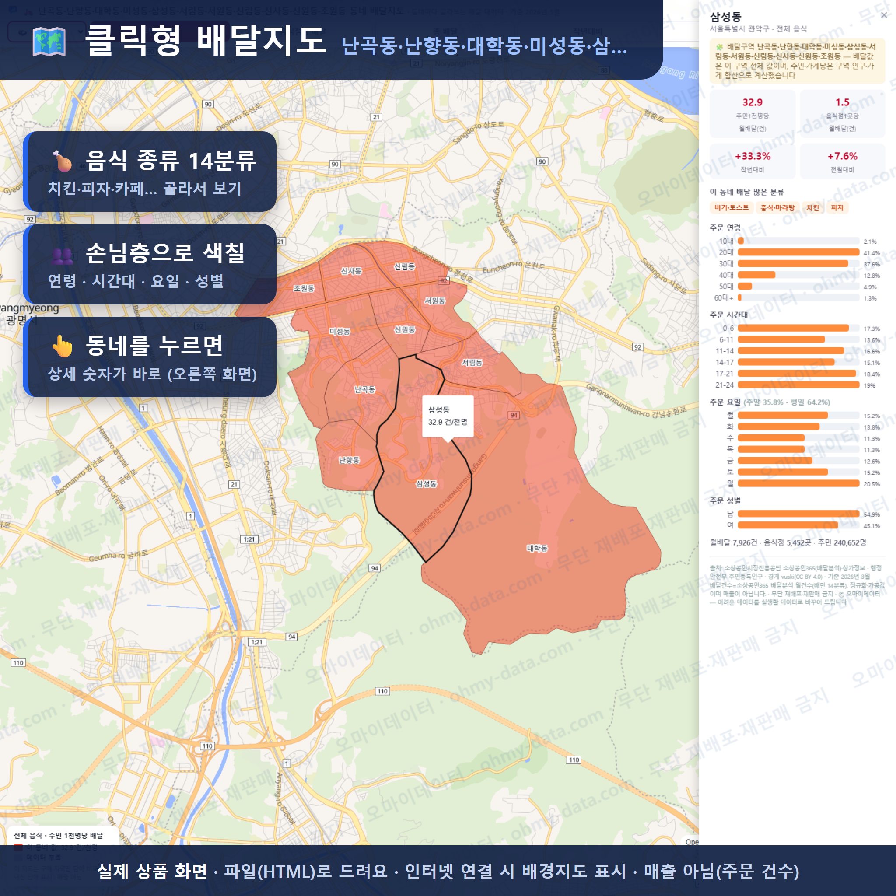Select 미성동 district on the map
896x896 pixels.
[x=339, y=331]
